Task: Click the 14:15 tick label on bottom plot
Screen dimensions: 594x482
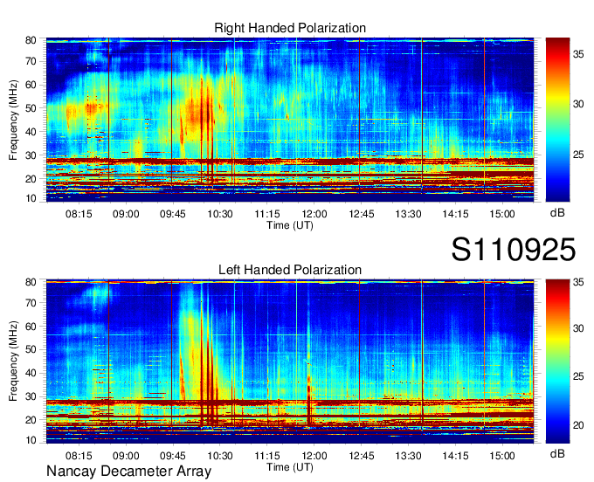Action: pyautogui.click(x=455, y=456)
